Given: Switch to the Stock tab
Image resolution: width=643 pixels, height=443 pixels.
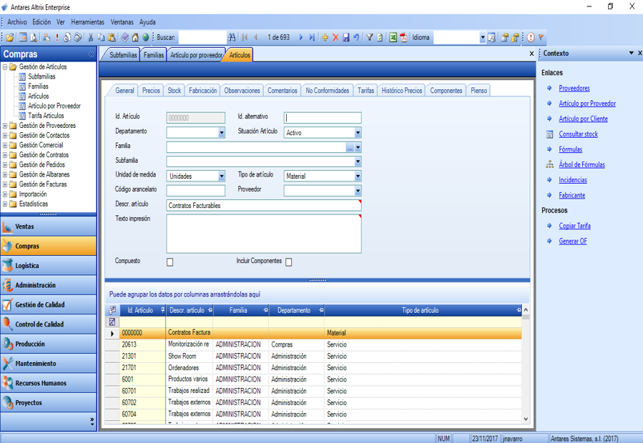Looking at the screenshot, I should [x=175, y=91].
